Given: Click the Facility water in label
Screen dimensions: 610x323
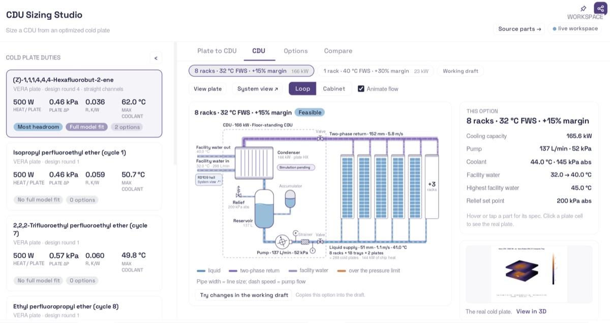Looking at the screenshot, I should click(212, 161).
